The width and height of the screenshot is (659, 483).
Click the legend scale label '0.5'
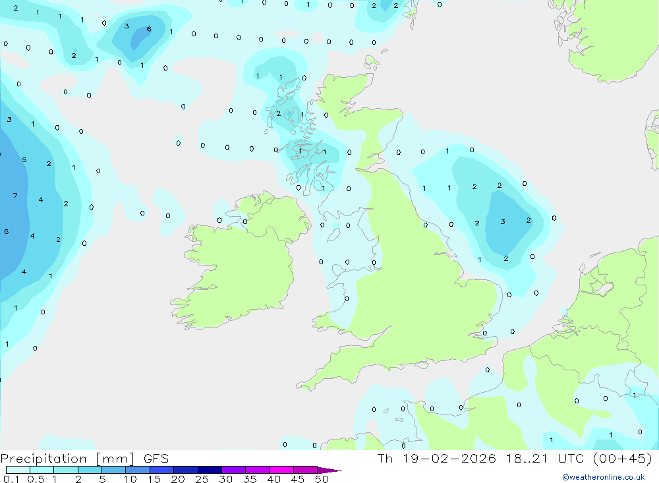point(36,479)
